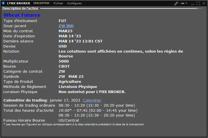
Task: Click the 'Devise' label
Action: (9, 46)
